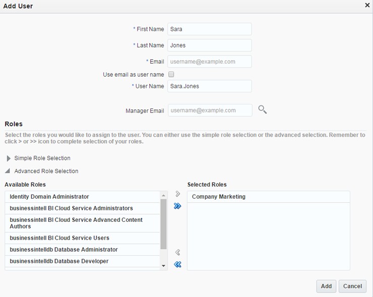Click the single right arrow move icon

pyautogui.click(x=177, y=194)
